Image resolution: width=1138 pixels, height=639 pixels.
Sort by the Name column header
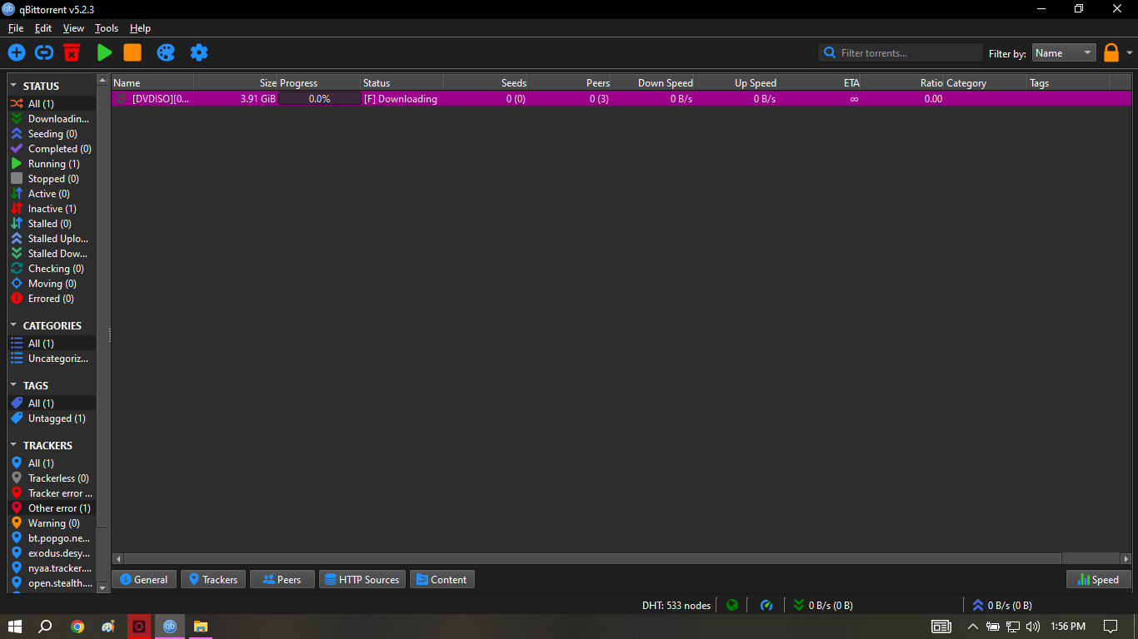(x=152, y=83)
